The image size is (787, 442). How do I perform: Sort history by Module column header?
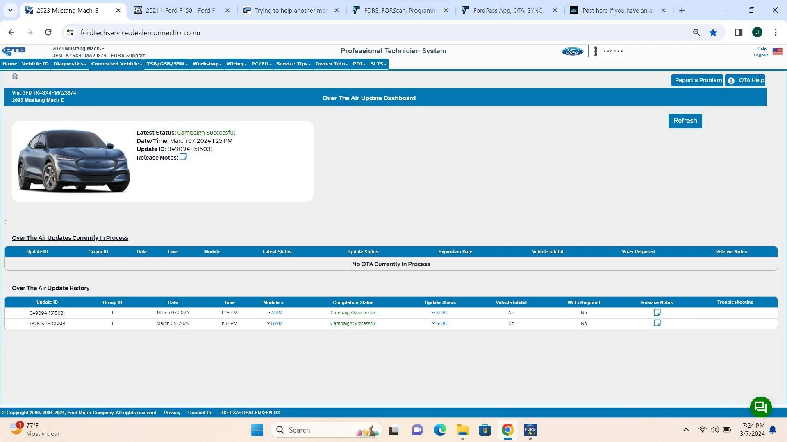pos(273,302)
